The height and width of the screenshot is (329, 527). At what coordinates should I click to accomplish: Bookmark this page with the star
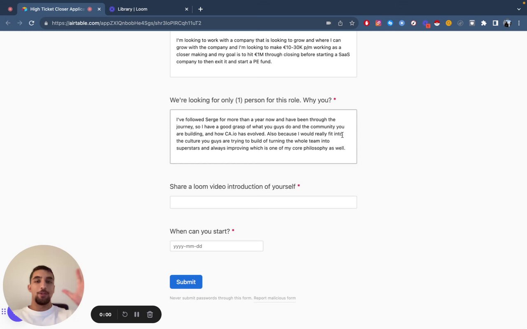pos(352,23)
